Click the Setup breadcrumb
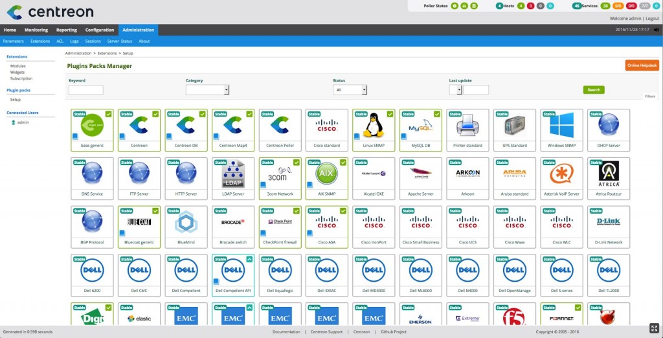 (128, 53)
